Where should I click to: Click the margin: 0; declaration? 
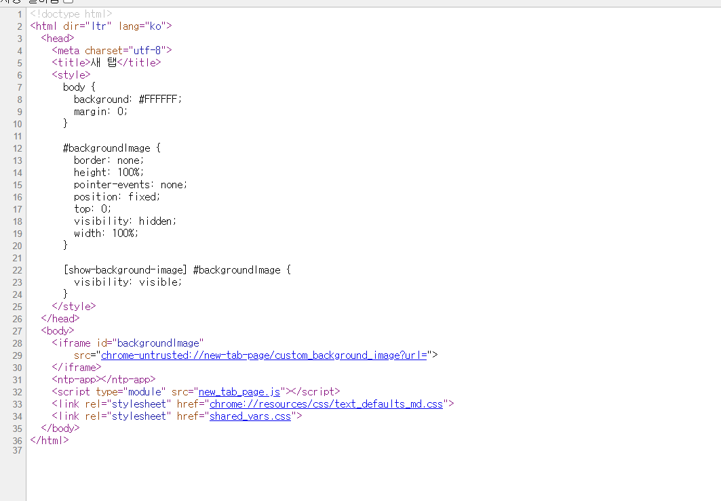click(100, 112)
